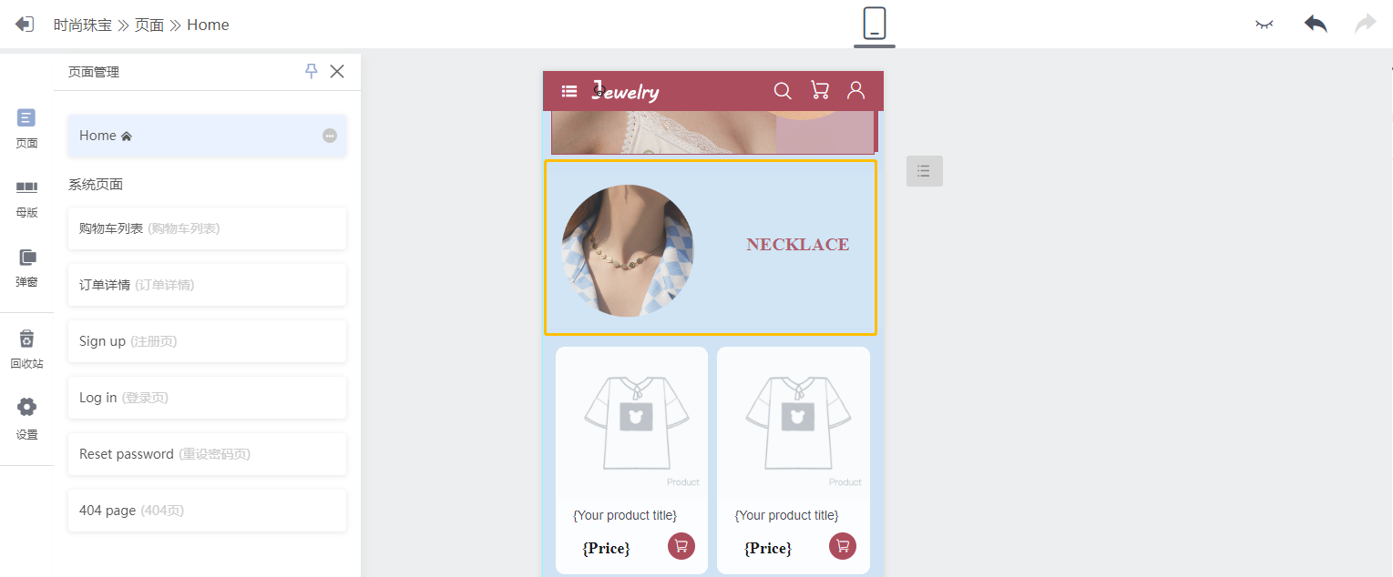Open the 页面 pages sidebar icon
Image resolution: width=1393 pixels, height=577 pixels.
[26, 128]
